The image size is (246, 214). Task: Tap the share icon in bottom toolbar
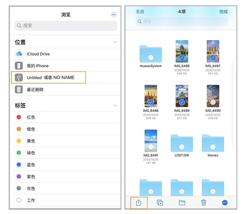[x=139, y=202]
